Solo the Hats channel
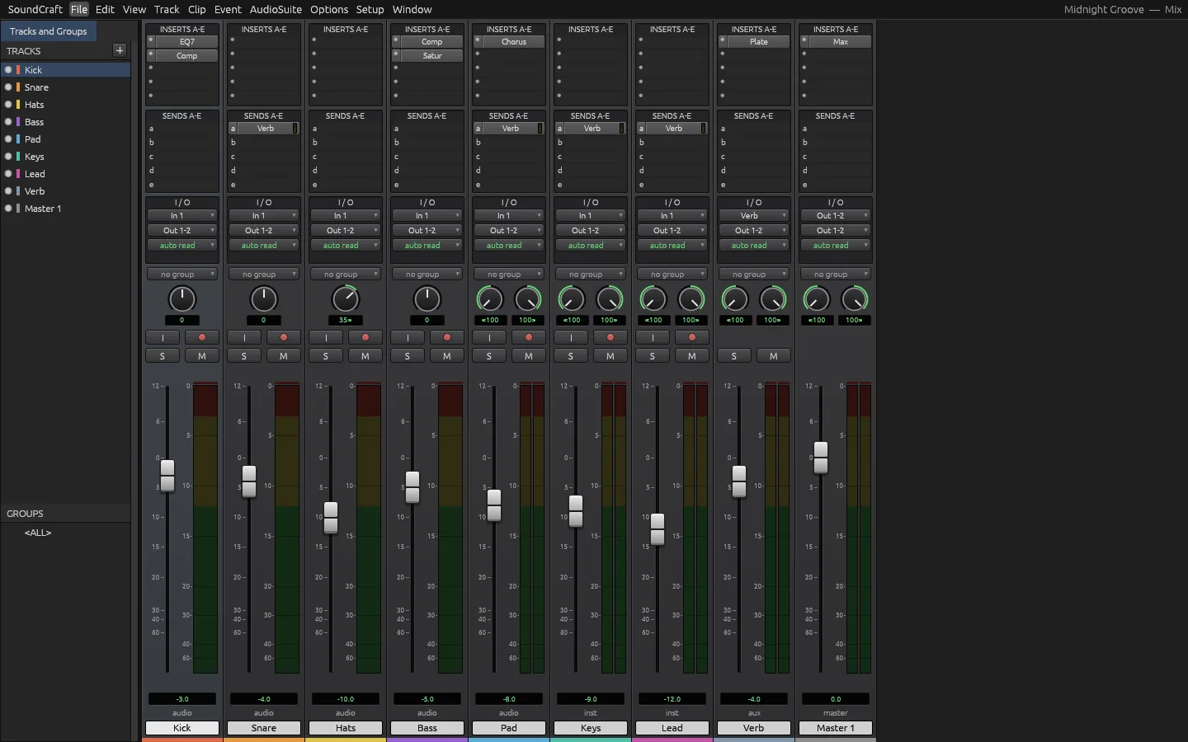The image size is (1188, 742). tap(326, 356)
